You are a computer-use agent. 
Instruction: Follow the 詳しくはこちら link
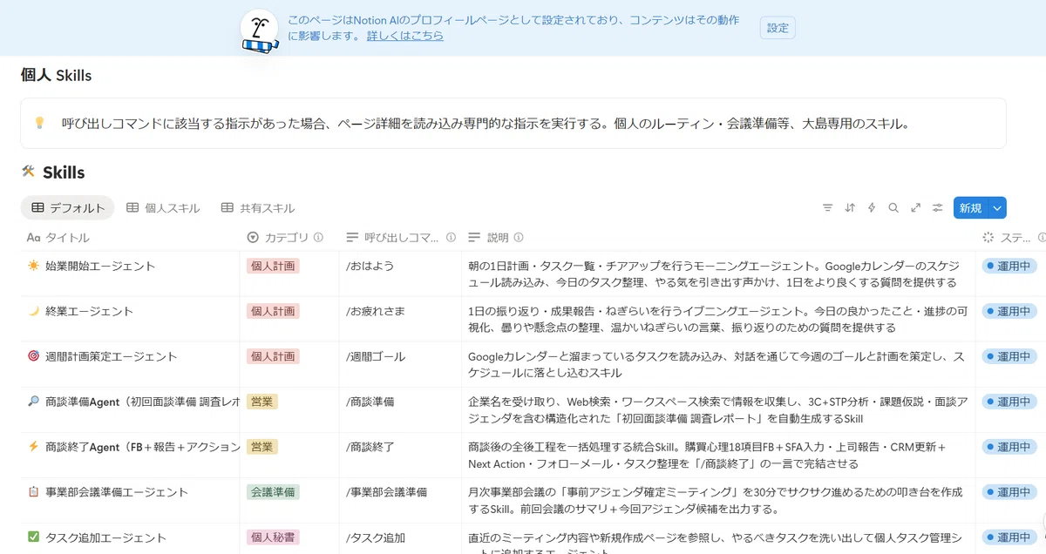405,36
